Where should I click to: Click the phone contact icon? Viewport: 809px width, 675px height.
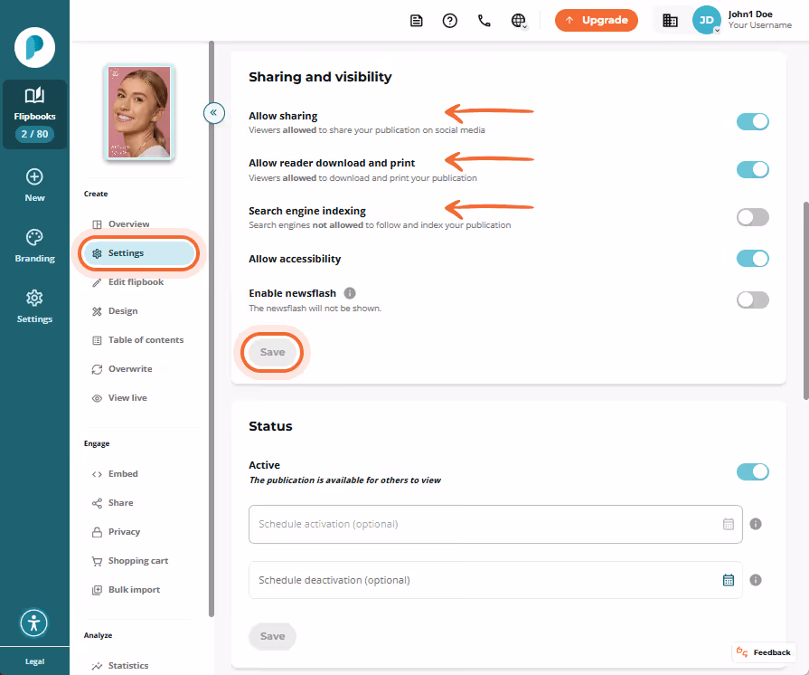pyautogui.click(x=484, y=21)
